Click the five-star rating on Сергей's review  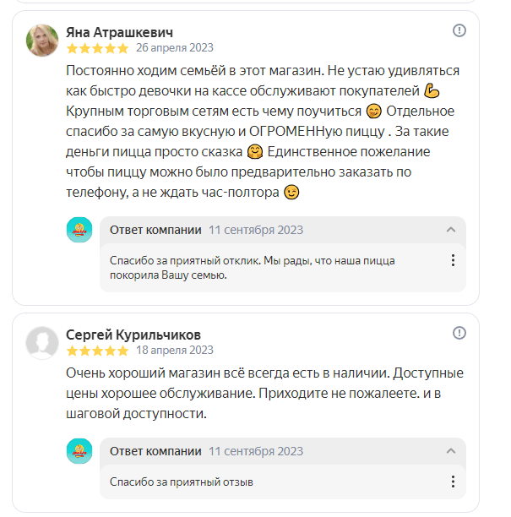(x=97, y=350)
